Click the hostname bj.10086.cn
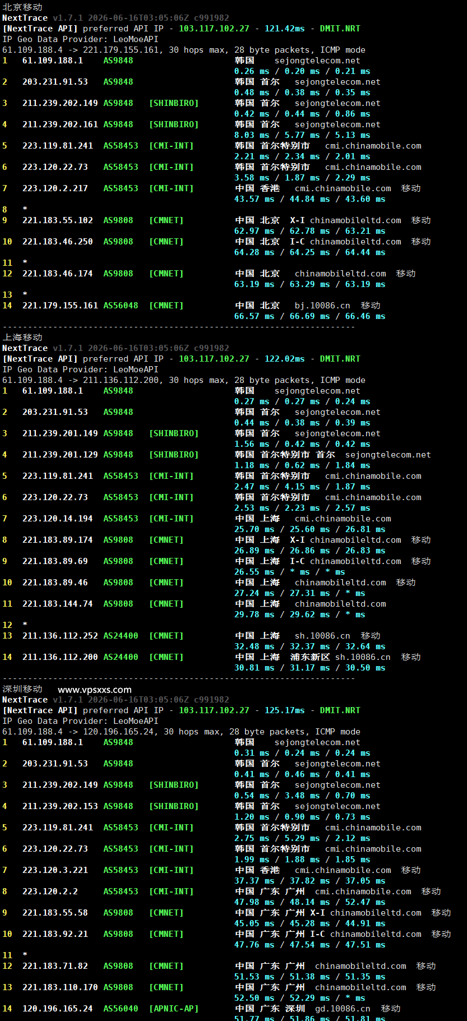This screenshot has width=467, height=1021. [x=322, y=306]
